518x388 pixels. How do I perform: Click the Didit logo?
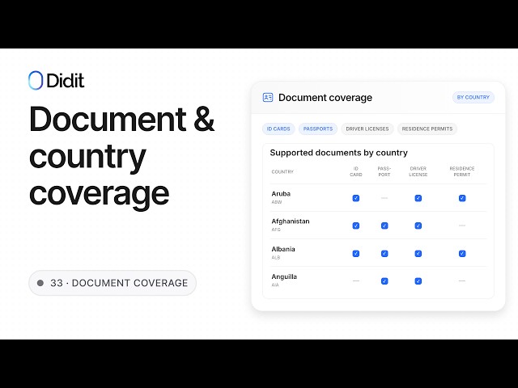(56, 80)
